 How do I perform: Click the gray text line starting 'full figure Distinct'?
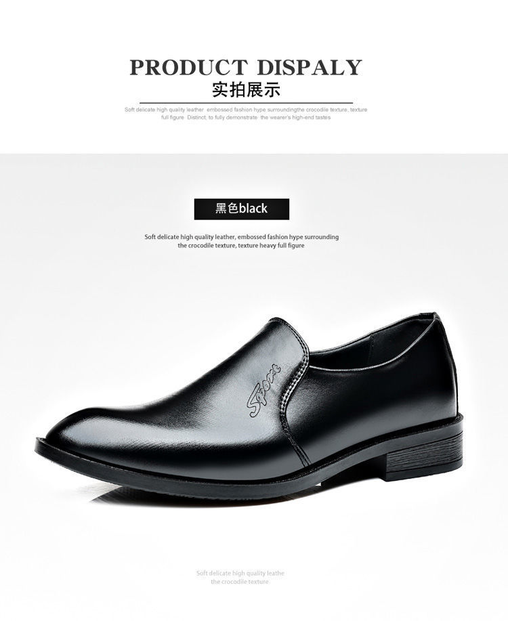coord(246,118)
